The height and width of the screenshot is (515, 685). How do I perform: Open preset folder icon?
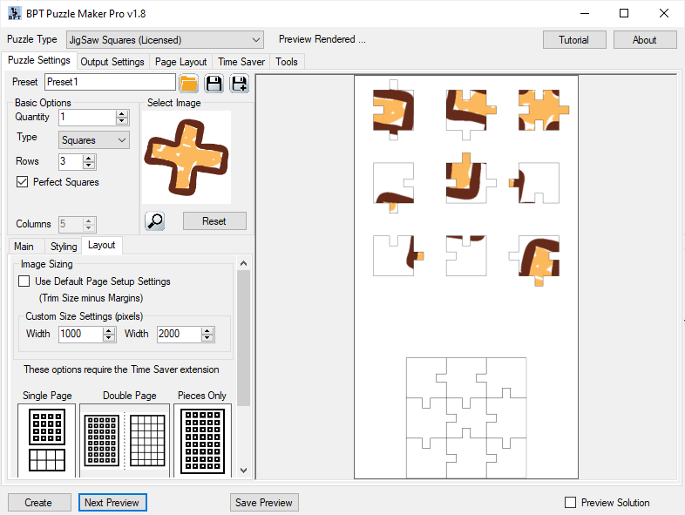tap(188, 83)
